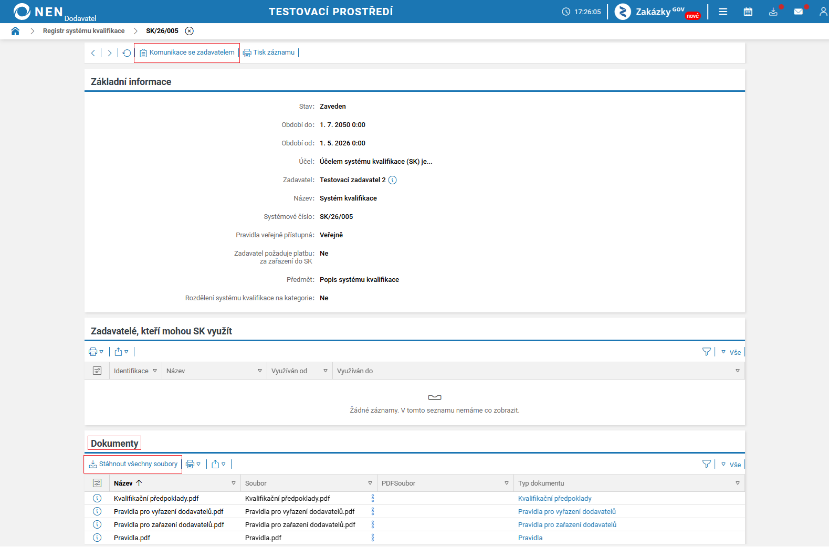Show info for Testovací zadavatel 2
Viewport: 829px width, 547px height.
tap(392, 180)
